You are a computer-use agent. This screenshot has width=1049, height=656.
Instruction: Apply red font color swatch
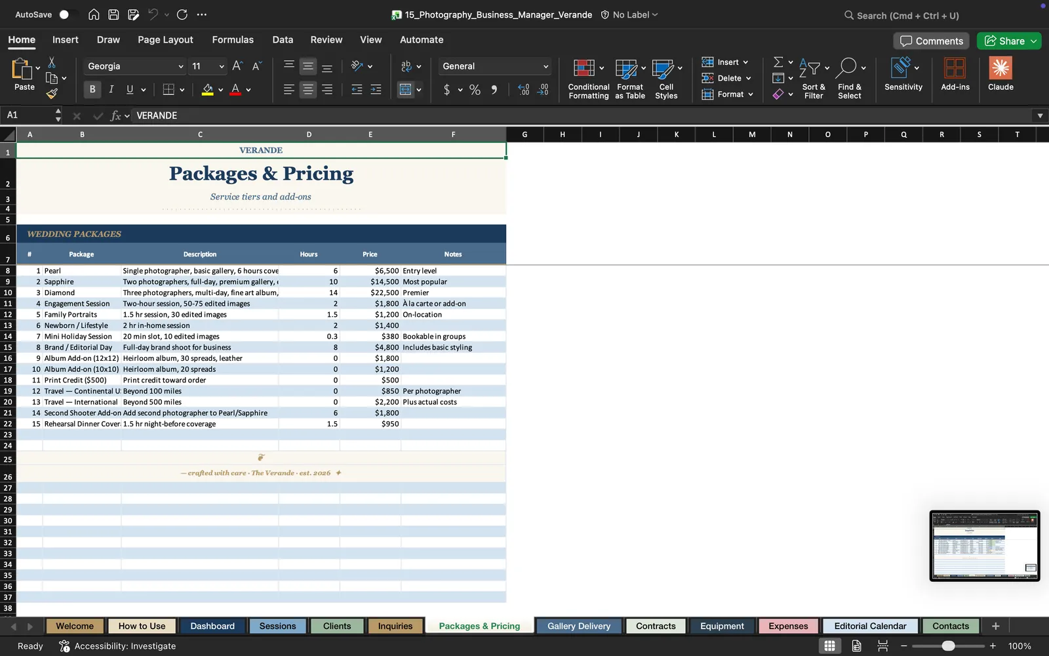coord(235,90)
